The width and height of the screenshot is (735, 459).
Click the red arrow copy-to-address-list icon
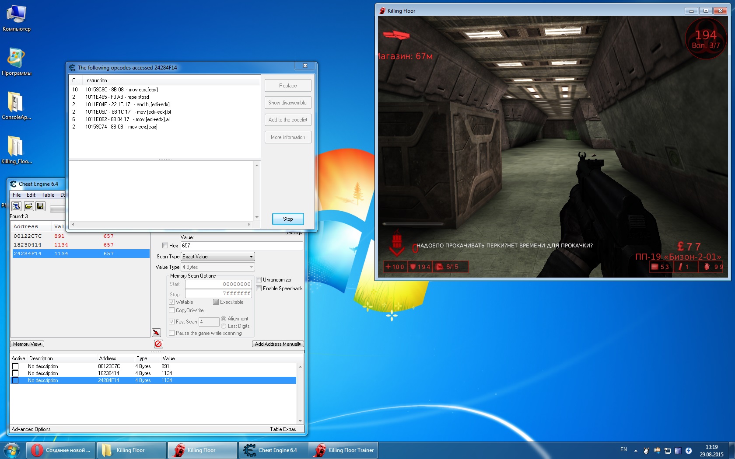pos(156,333)
